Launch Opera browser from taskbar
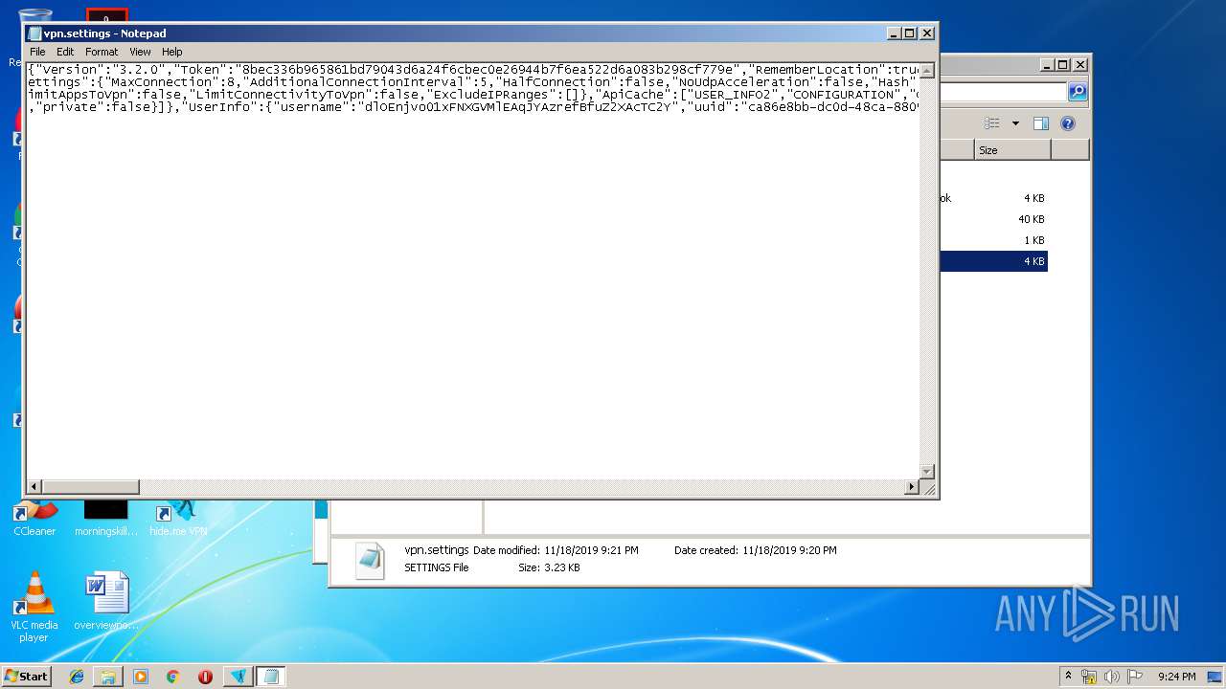Screen dimensions: 1226x689 click(205, 676)
